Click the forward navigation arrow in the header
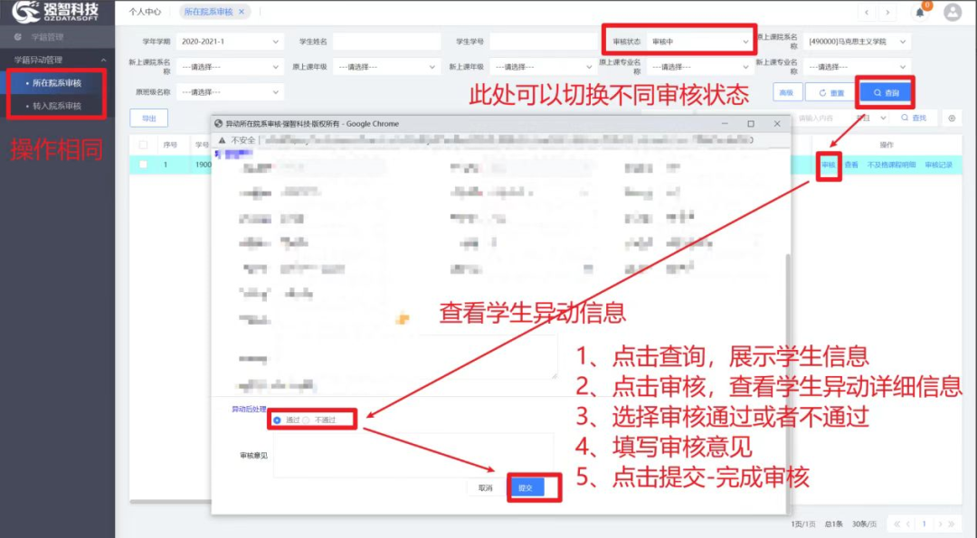Screen dimensions: 977x538 coord(886,12)
